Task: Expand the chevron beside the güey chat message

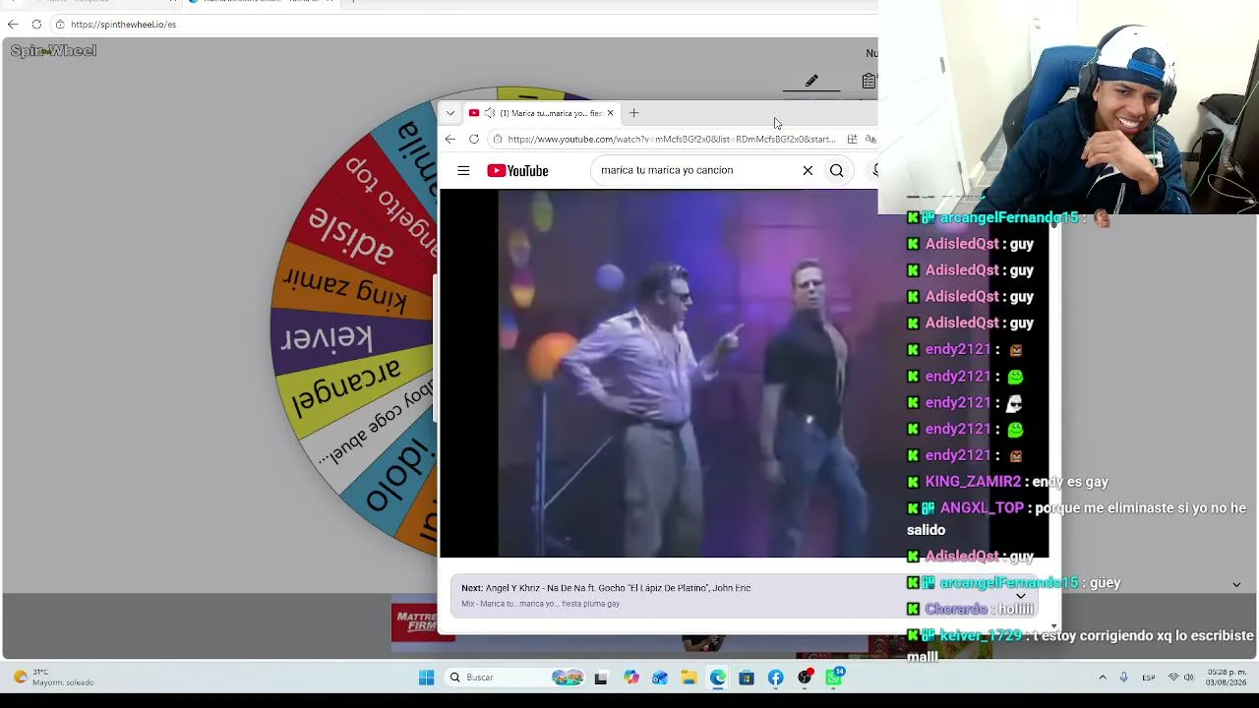Action: [x=1236, y=584]
